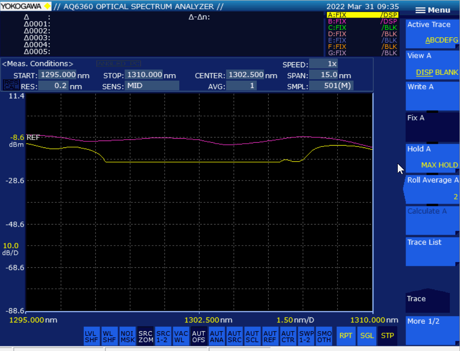460x351 pixels.
Task: Open the Trace List softkey
Action: pos(432,252)
